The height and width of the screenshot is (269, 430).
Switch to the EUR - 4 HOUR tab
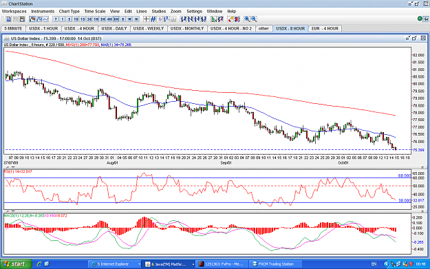tap(325, 28)
